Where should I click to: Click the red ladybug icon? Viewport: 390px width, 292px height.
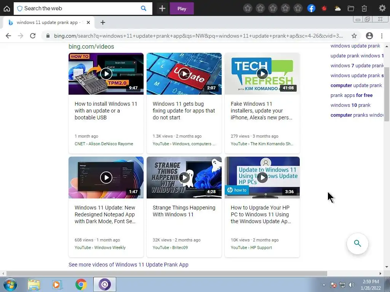point(324,8)
